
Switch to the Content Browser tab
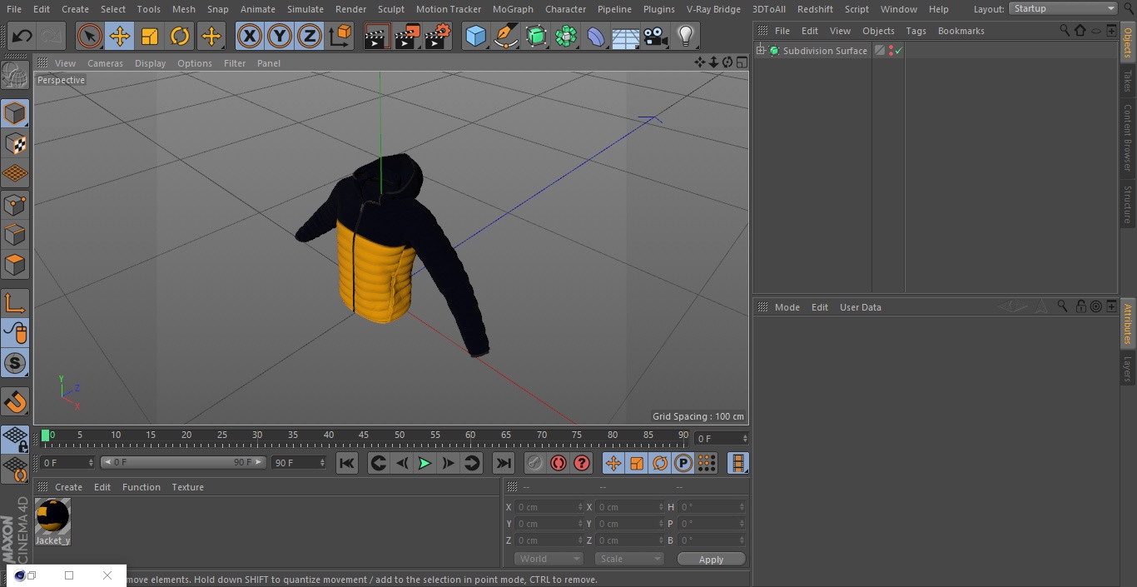[x=1128, y=137]
